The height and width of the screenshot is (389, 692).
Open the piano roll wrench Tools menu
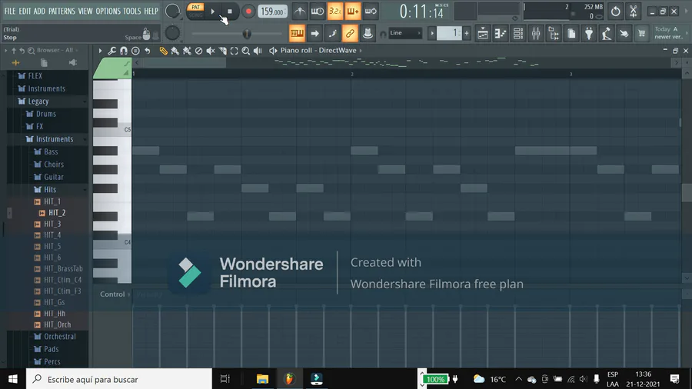tap(112, 51)
